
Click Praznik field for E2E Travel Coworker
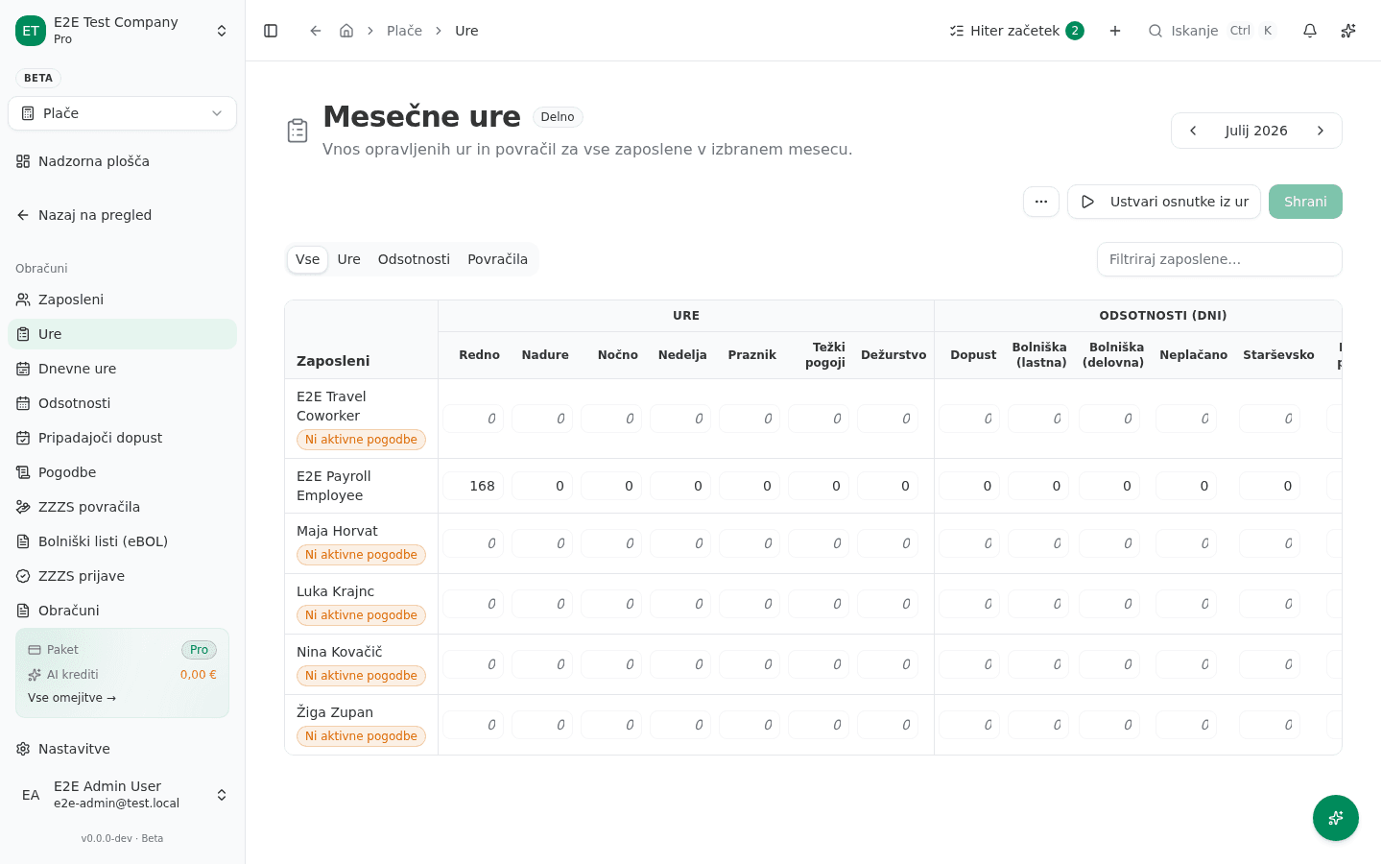point(750,419)
